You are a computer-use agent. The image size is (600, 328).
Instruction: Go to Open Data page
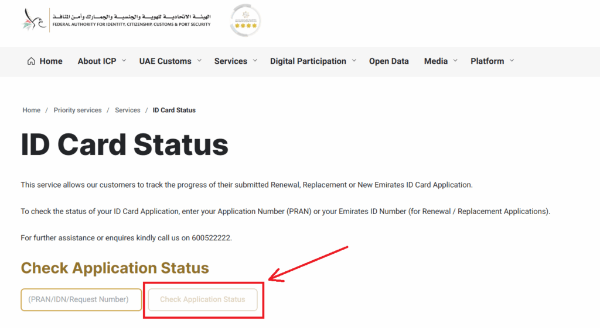tap(389, 61)
